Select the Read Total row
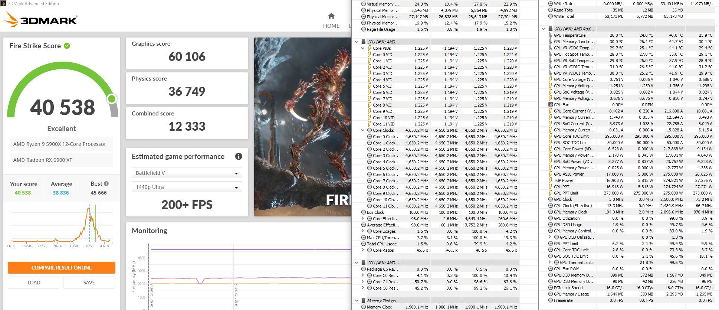The height and width of the screenshot is (310, 719). (x=631, y=10)
